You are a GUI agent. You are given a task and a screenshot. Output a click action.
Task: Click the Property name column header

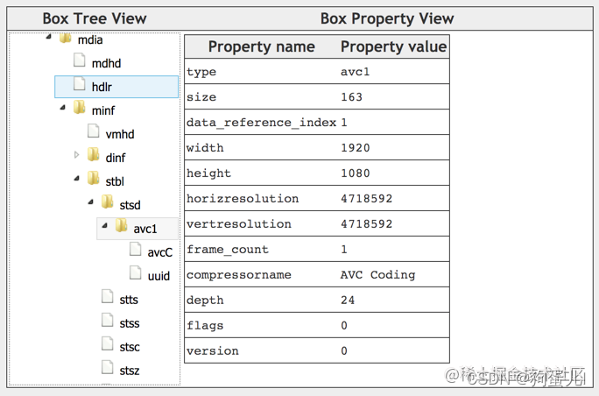coord(262,46)
